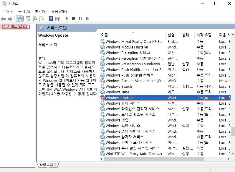Click the 시작 link to start the service
The width and height of the screenshot is (235, 172).
pyautogui.click(x=54, y=45)
